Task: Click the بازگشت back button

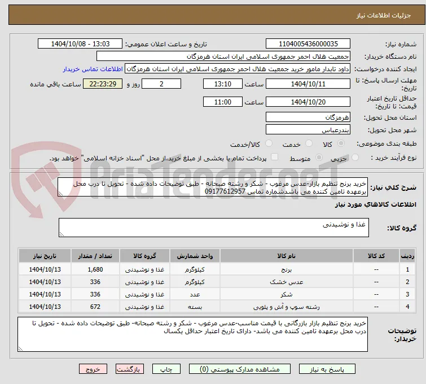Action: pos(129,369)
